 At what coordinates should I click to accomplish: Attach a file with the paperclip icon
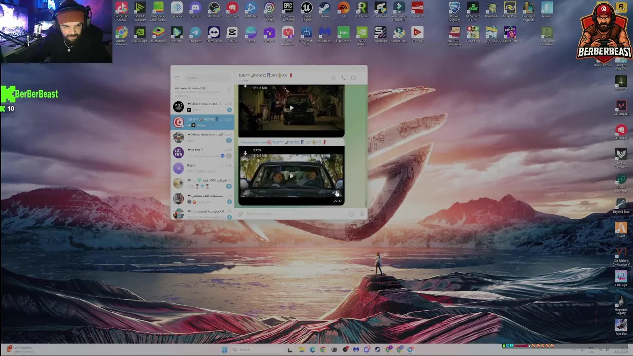pos(240,214)
